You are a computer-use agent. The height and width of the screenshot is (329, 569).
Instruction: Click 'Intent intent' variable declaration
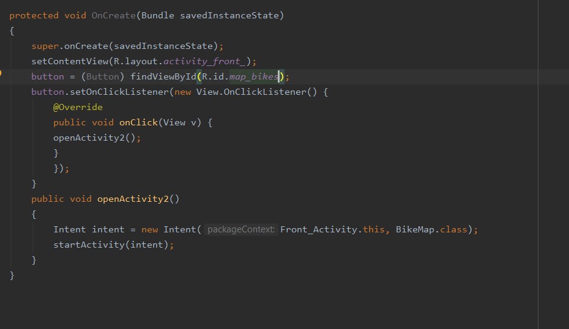click(x=89, y=229)
